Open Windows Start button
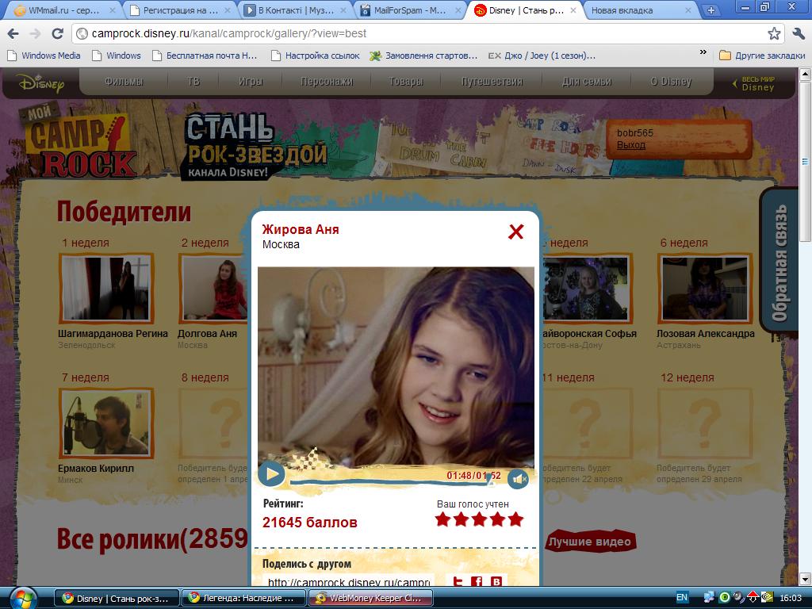Image resolution: width=812 pixels, height=609 pixels. 21,598
